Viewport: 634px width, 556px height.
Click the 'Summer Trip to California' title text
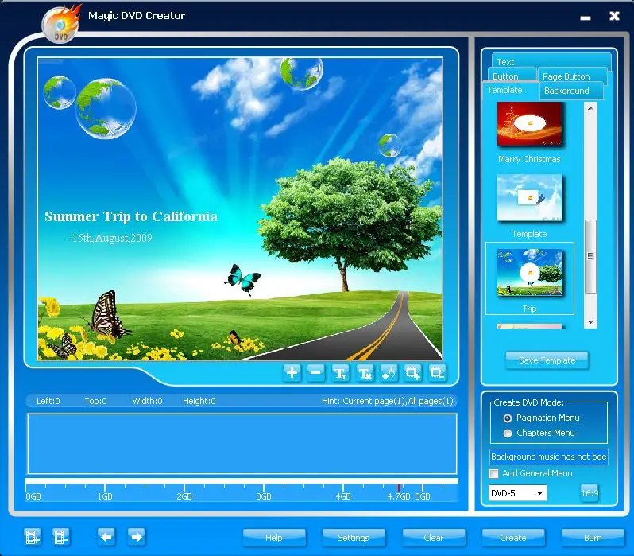pyautogui.click(x=131, y=216)
